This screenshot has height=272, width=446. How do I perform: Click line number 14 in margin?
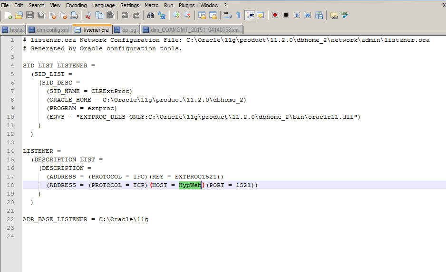tap(10, 151)
